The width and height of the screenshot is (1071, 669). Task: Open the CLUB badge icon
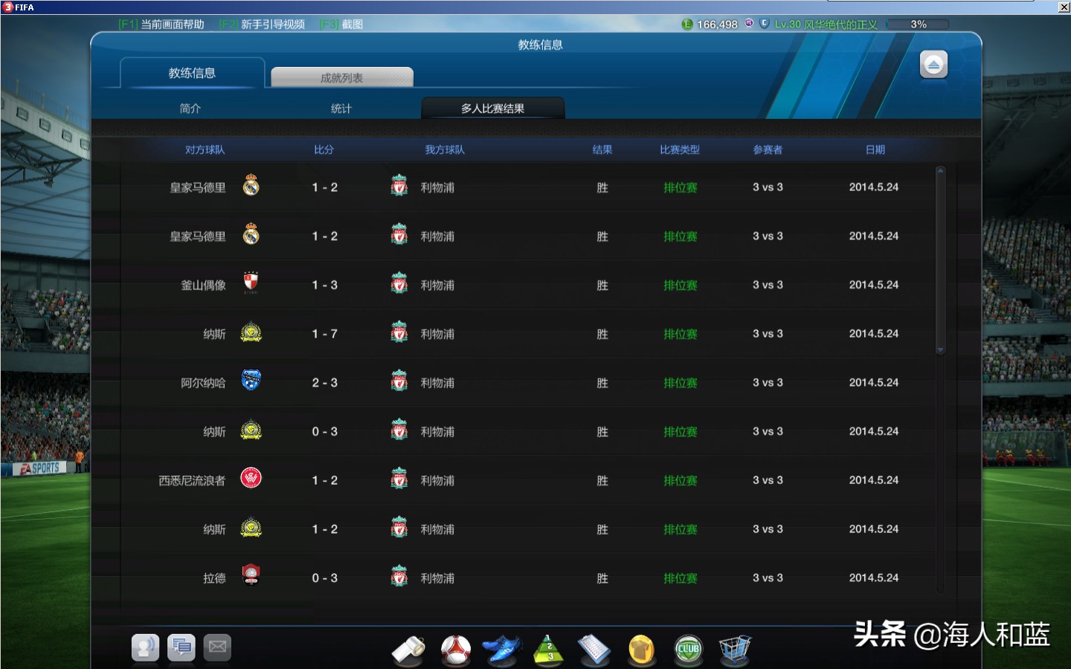click(x=688, y=648)
